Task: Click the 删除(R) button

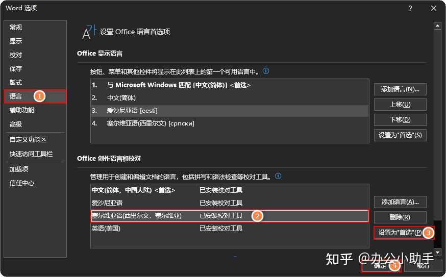Action: coord(400,217)
